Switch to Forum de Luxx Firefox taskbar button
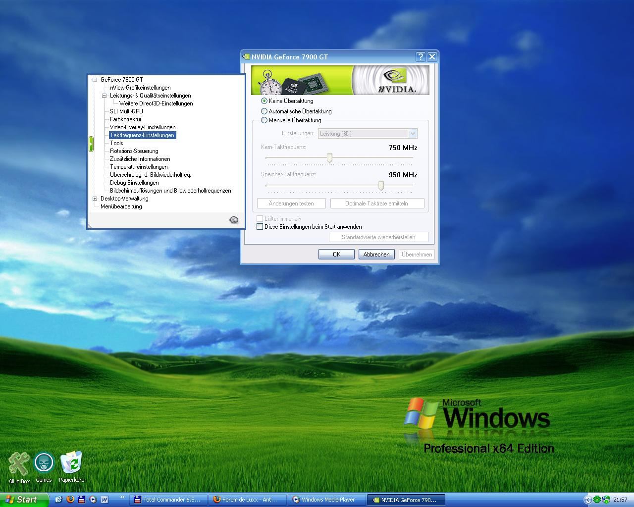Image resolution: width=634 pixels, height=507 pixels. coord(248,500)
